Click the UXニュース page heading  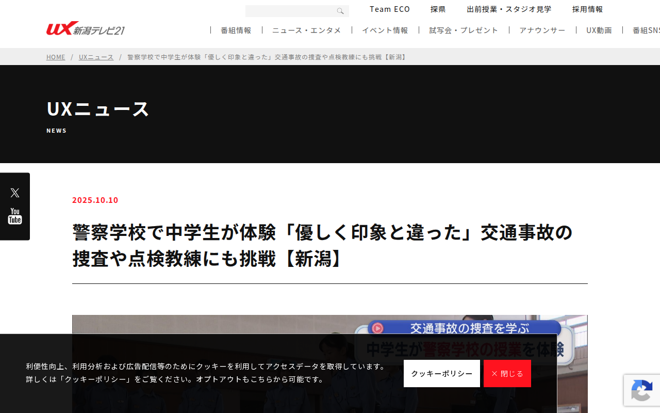point(98,109)
